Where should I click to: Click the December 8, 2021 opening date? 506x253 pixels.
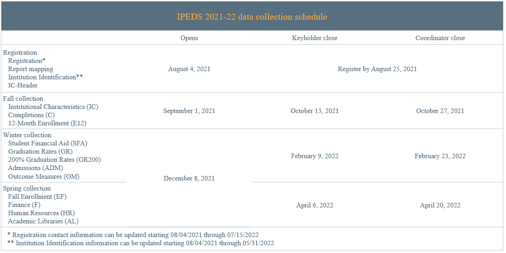click(189, 178)
